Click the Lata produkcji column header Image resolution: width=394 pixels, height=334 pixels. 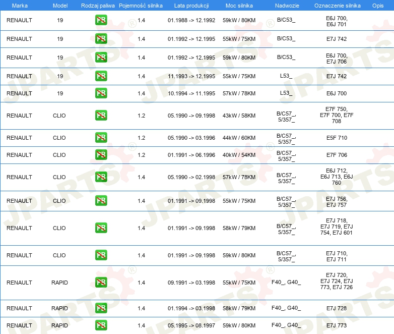191,5
